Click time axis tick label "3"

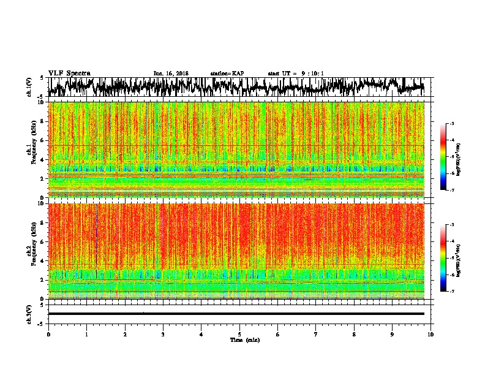163,335
